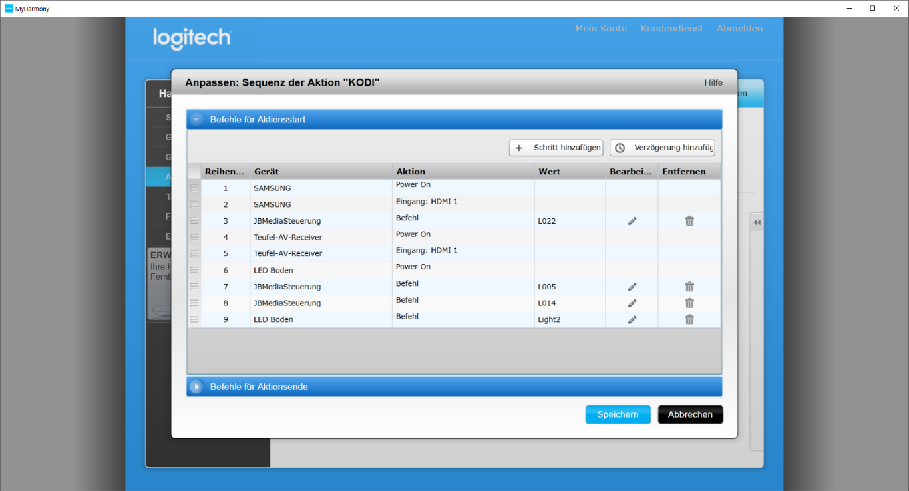Edit the L005 command with the pencil icon
This screenshot has height=491, width=909.
click(x=632, y=287)
